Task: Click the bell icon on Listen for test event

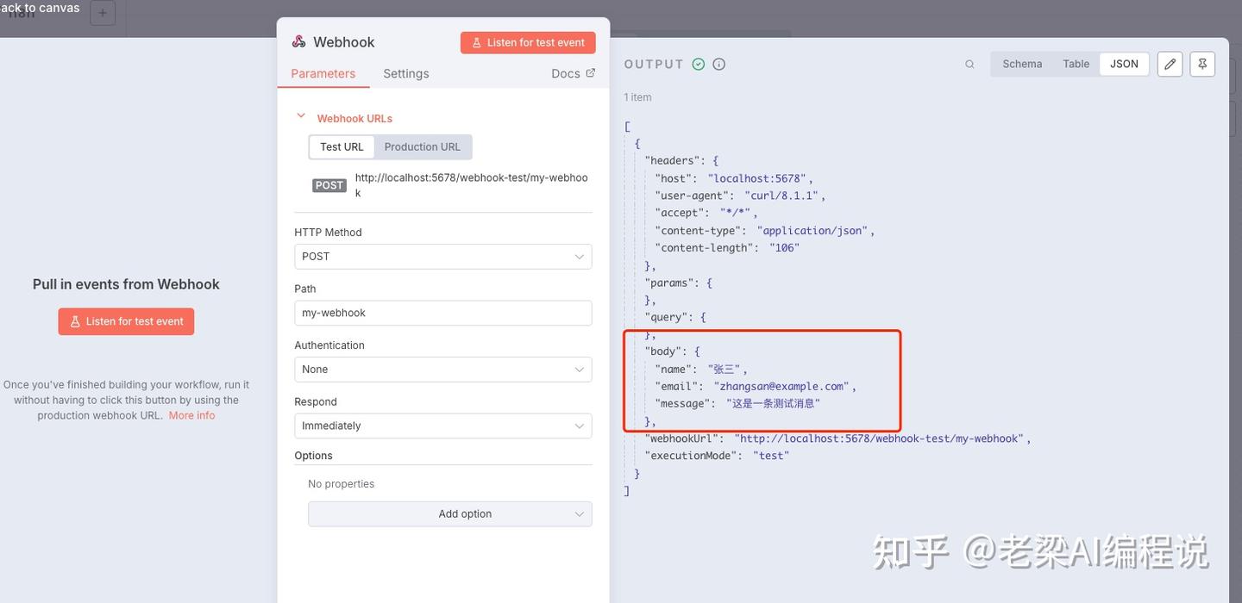Action: click(x=476, y=41)
